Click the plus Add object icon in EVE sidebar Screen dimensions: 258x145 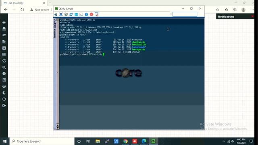coord(4,23)
